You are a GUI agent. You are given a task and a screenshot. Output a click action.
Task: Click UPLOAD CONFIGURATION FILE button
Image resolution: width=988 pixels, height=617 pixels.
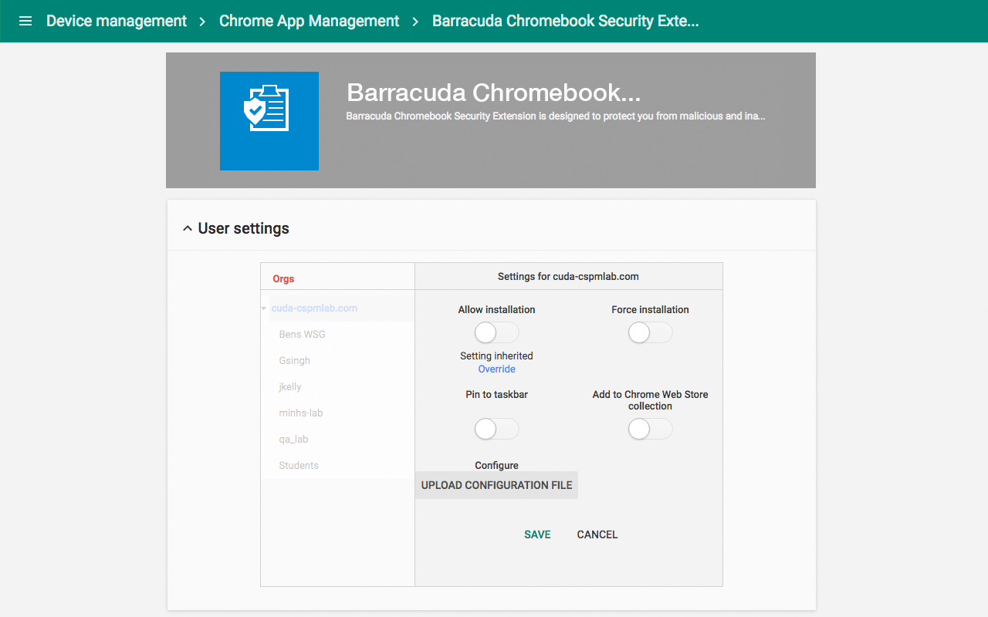[x=496, y=485]
